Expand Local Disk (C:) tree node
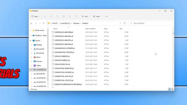 pos(32,70)
